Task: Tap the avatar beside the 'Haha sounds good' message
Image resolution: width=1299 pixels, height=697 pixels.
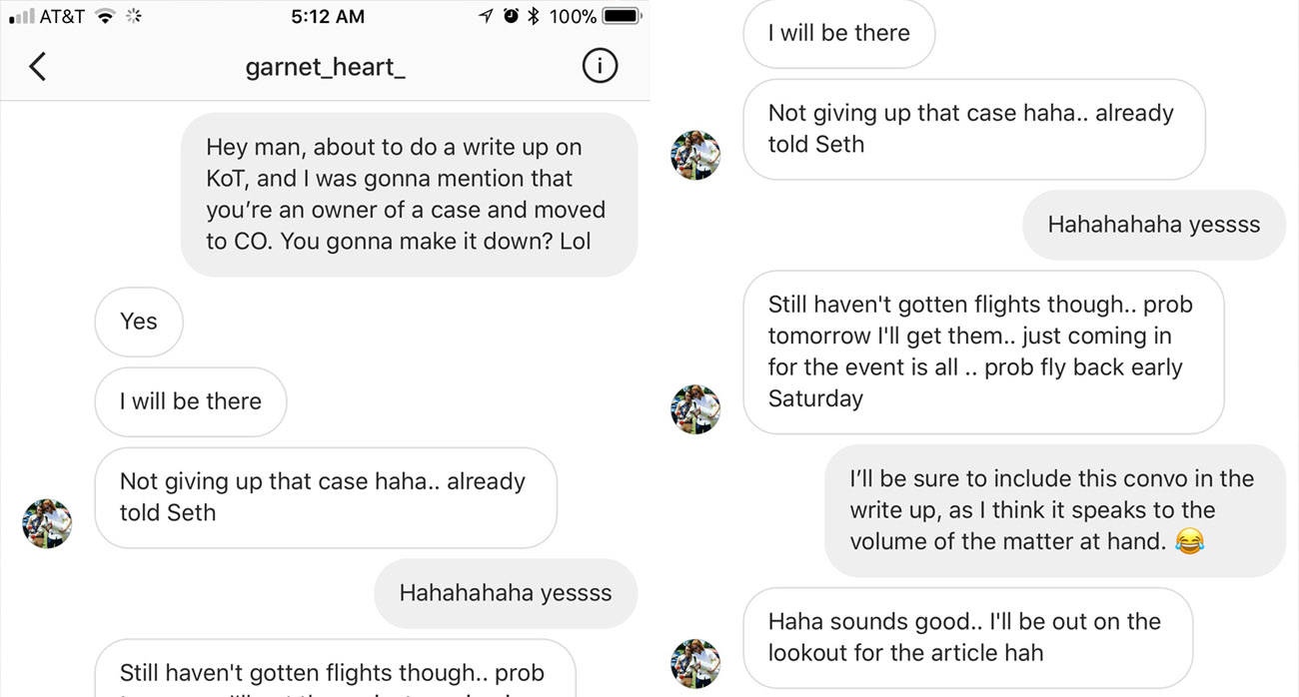Action: (x=695, y=664)
